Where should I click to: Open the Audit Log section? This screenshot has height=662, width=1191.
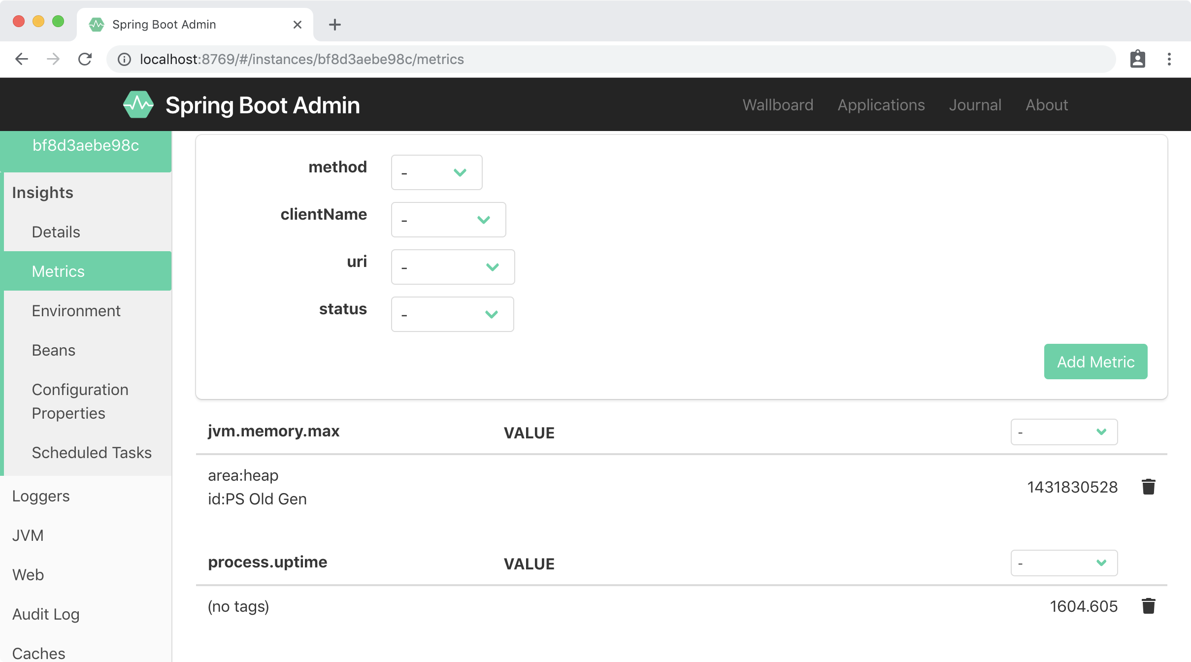point(86,614)
